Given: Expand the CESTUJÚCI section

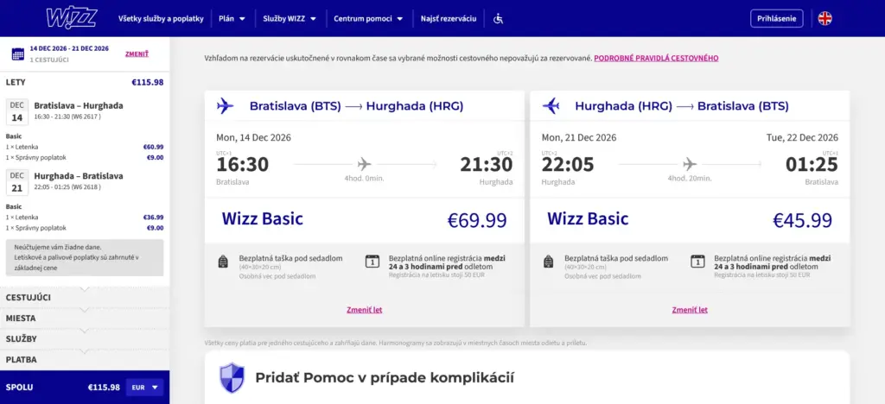Looking at the screenshot, I should coord(85,297).
